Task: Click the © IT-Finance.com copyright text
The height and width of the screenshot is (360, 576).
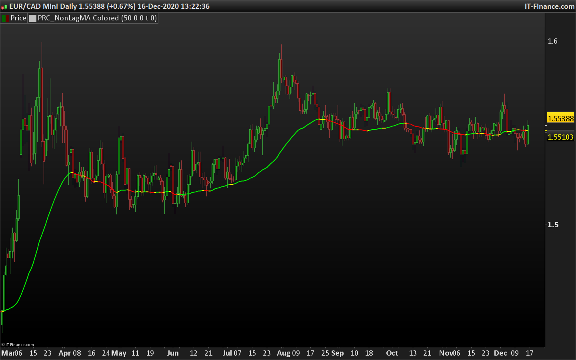Action: (x=18, y=344)
